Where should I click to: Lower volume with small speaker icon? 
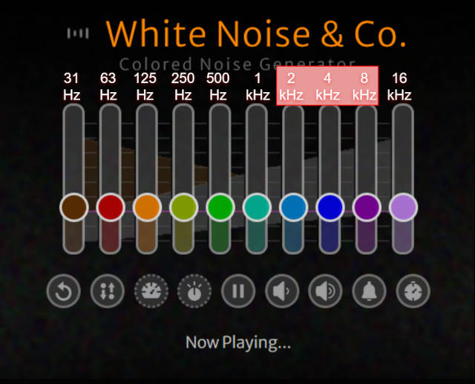point(282,291)
